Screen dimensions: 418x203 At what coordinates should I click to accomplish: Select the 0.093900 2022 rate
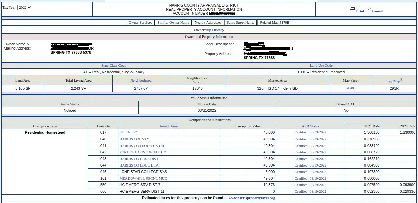tap(408, 185)
